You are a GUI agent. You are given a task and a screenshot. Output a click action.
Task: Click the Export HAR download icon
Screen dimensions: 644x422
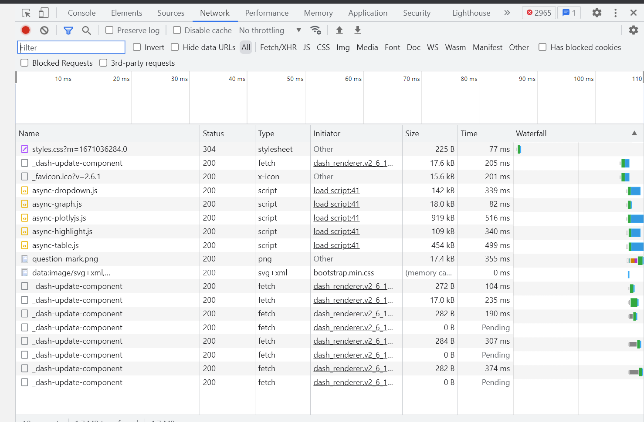point(358,30)
